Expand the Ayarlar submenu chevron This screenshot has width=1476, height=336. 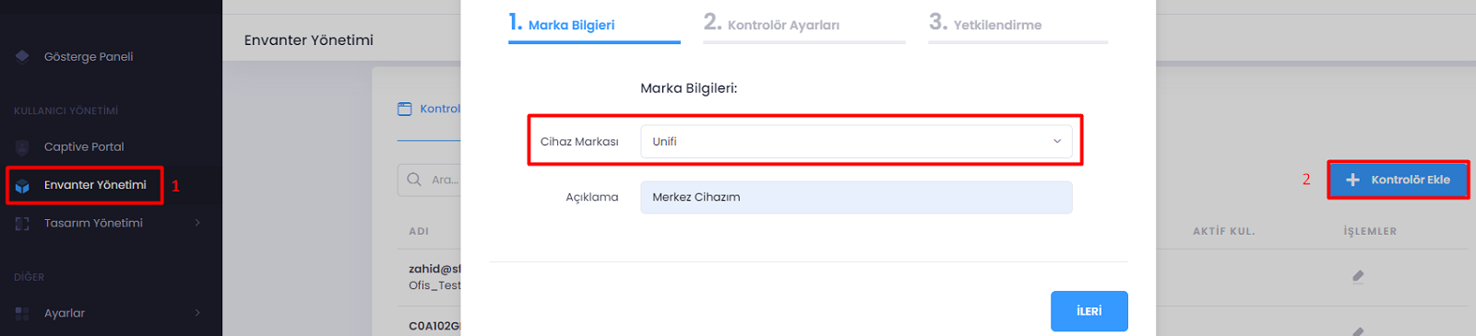pos(197,313)
